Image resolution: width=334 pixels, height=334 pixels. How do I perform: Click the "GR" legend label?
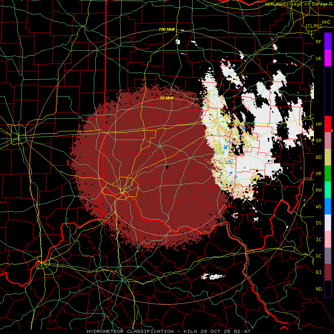pyautogui.click(x=318, y=141)
